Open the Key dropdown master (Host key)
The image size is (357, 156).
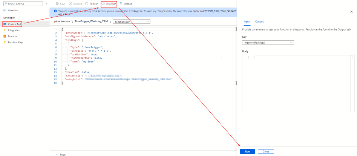point(268,43)
